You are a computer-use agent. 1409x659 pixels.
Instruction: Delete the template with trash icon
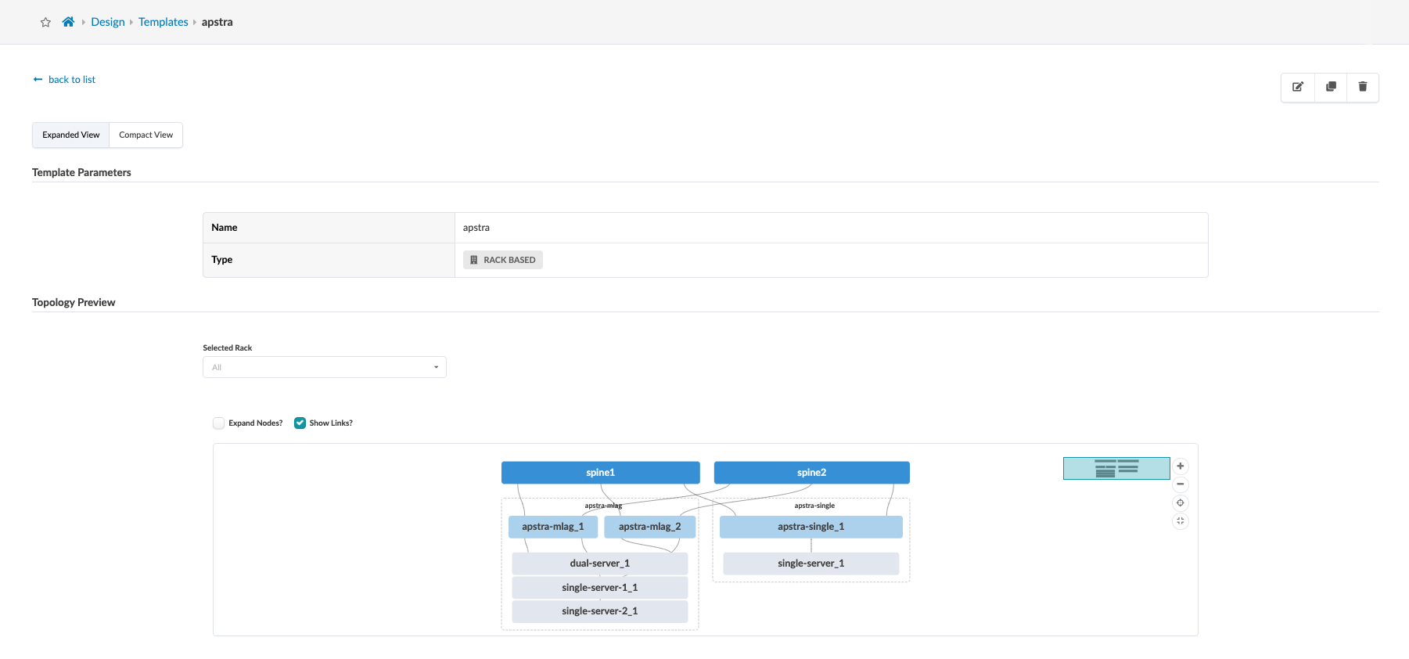click(x=1363, y=87)
